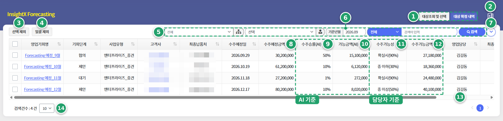Check the Forecasting 예정_10월 row checkbox
Viewport: 503px width, 121px height.
tap(15, 67)
